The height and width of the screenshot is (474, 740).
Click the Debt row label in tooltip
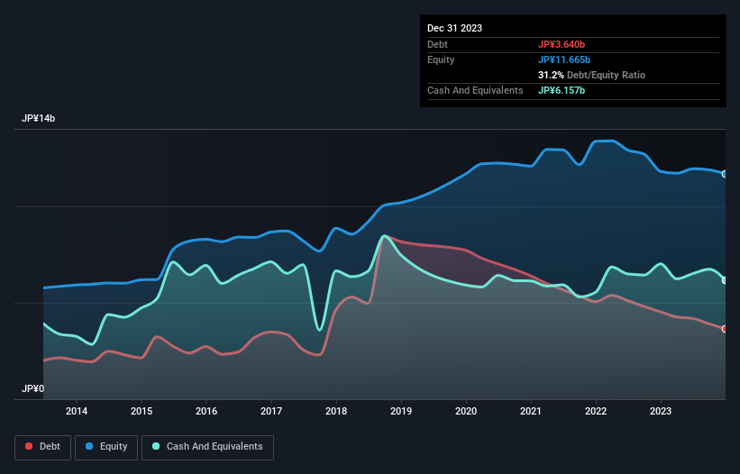click(437, 44)
